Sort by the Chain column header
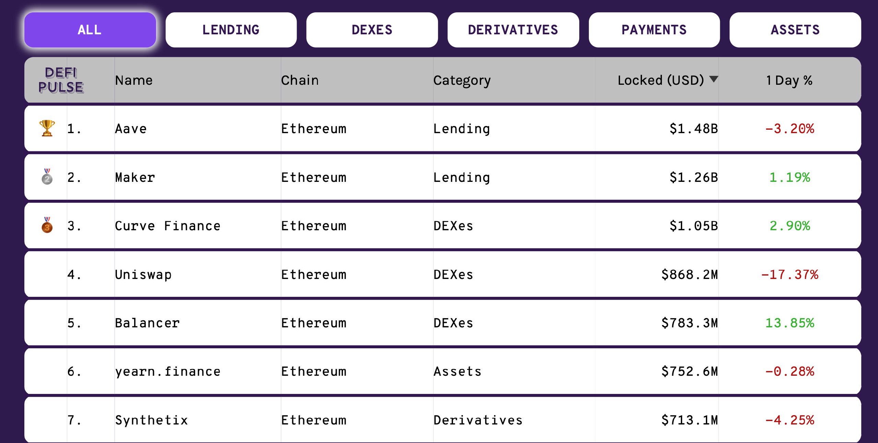Image resolution: width=878 pixels, height=443 pixels. [300, 80]
